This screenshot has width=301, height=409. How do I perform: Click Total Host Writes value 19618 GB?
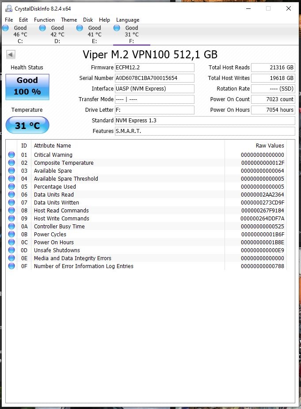click(x=273, y=78)
